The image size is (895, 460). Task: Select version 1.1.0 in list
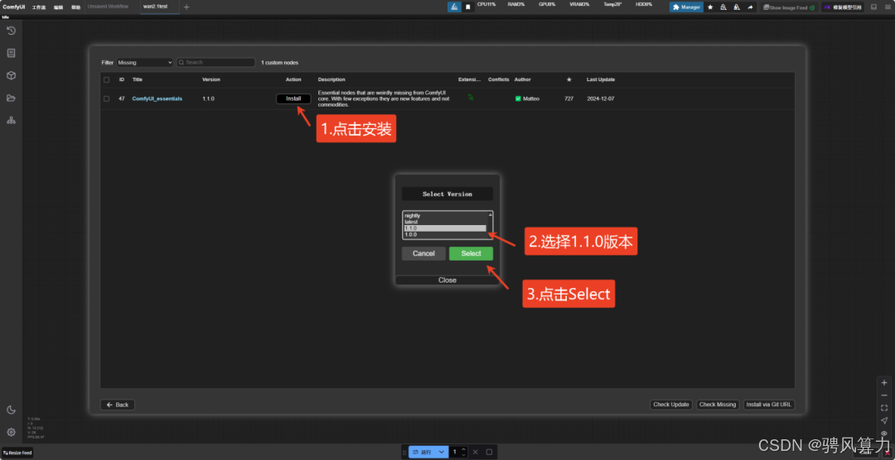coord(445,228)
